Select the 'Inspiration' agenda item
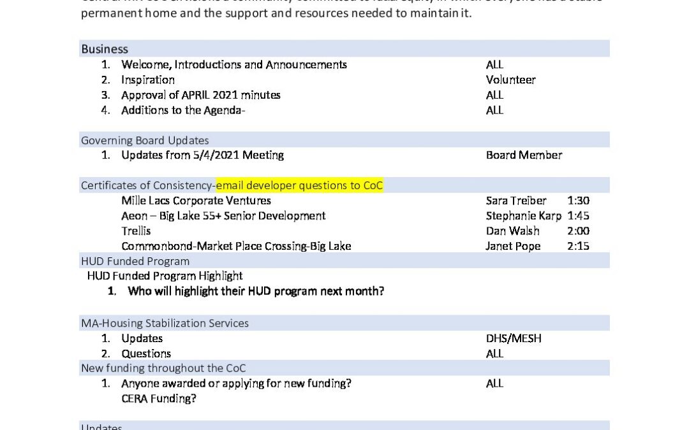689x430 pixels. pos(147,80)
